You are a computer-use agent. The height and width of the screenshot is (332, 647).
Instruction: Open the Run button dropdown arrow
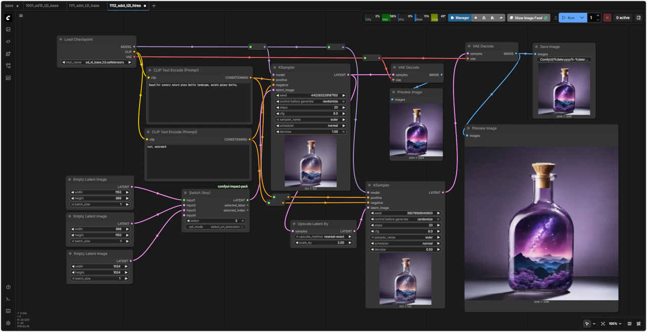pyautogui.click(x=582, y=18)
